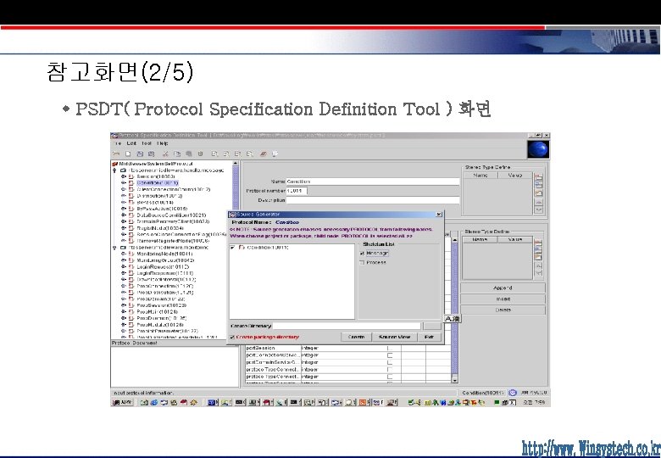Viewport: 661px width, 458px height.
Task: Click the clock icon in the status bar
Action: (512, 393)
